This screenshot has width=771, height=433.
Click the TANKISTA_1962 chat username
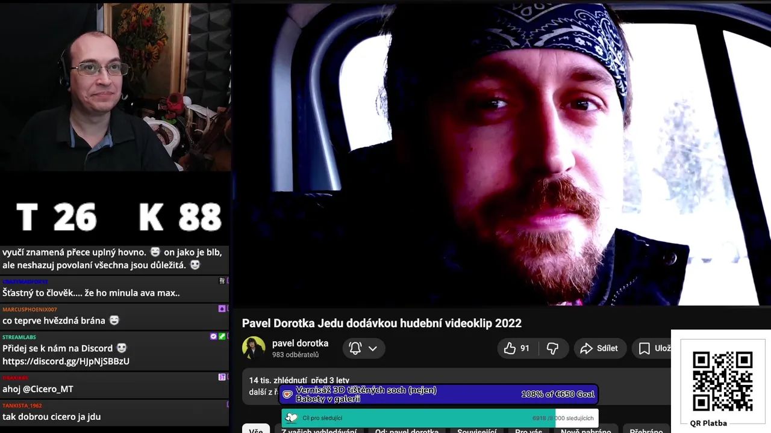click(22, 406)
